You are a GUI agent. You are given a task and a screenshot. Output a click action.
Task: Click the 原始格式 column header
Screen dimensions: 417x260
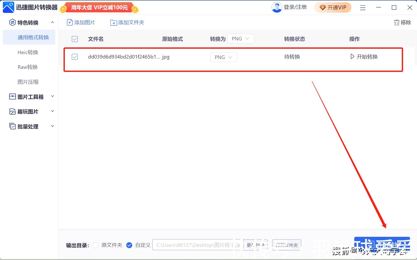172,39
